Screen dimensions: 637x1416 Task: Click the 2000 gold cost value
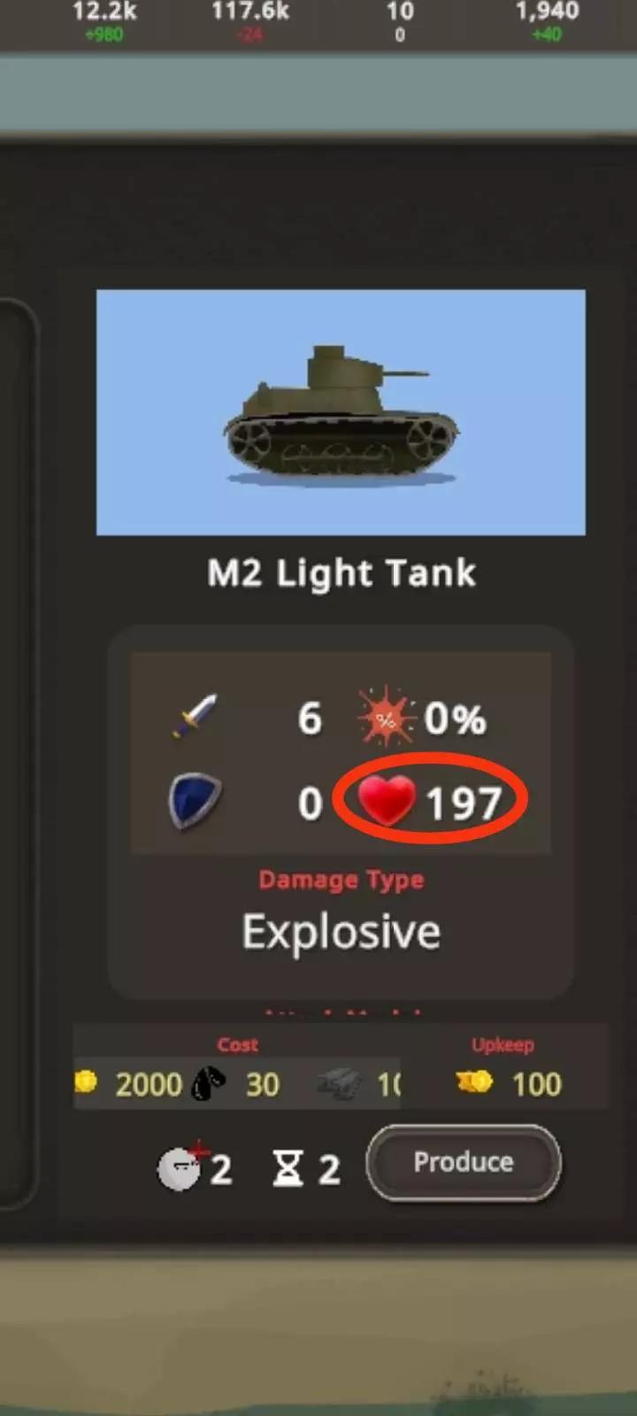click(149, 1084)
